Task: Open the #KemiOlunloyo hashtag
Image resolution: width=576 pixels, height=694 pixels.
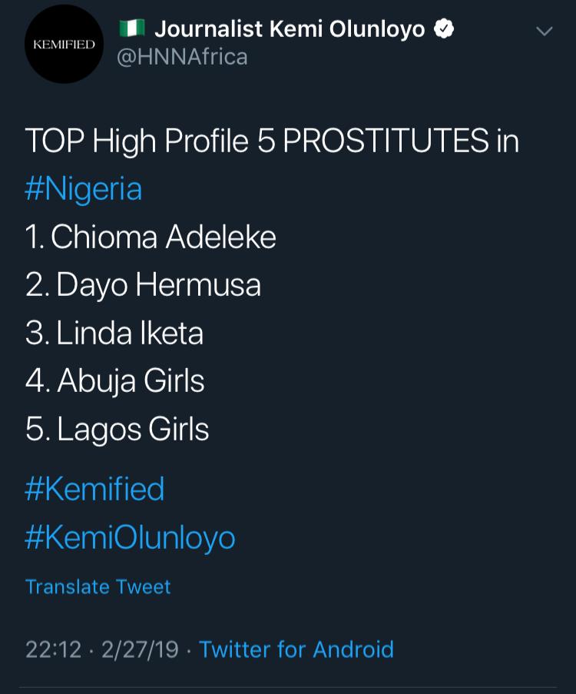Action: (130, 537)
